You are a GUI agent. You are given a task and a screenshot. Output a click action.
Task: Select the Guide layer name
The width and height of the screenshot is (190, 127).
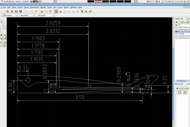(x=181, y=34)
